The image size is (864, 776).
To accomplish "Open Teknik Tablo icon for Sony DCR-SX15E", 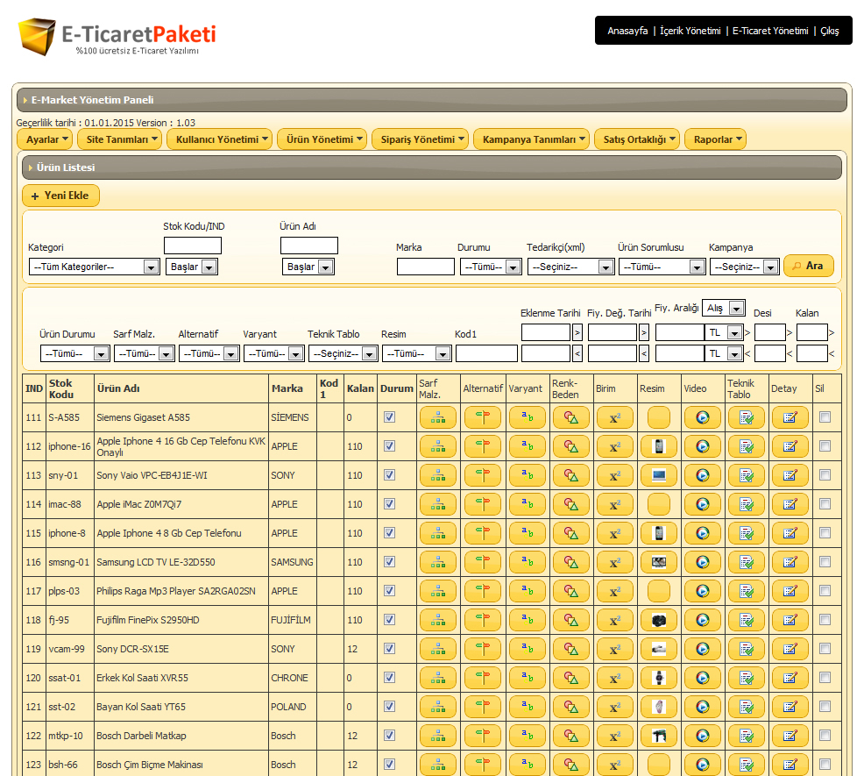I will click(x=746, y=650).
